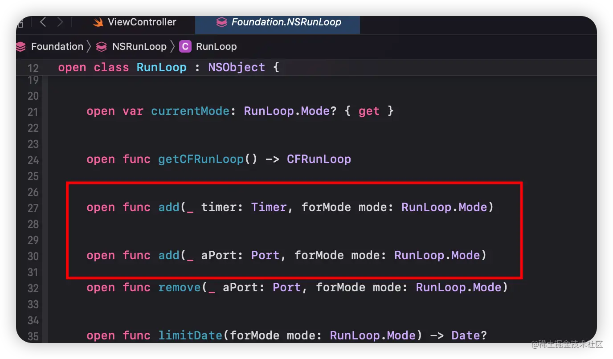Screen dimensions: 613x359
Task: Click the CFRunLoop return type
Action: click(319, 159)
